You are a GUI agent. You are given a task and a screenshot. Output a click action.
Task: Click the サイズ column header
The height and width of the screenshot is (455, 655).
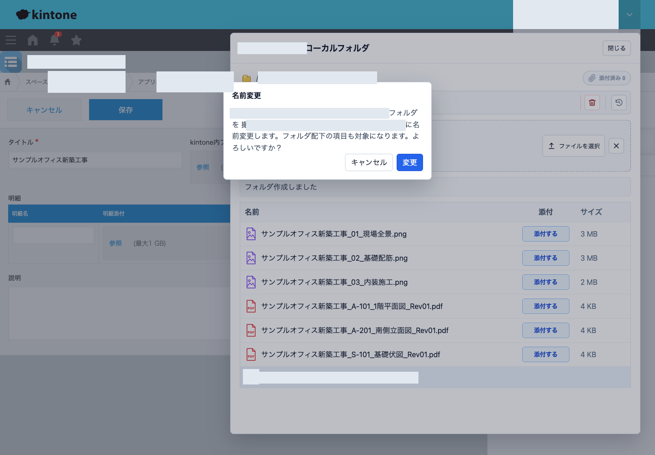591,212
